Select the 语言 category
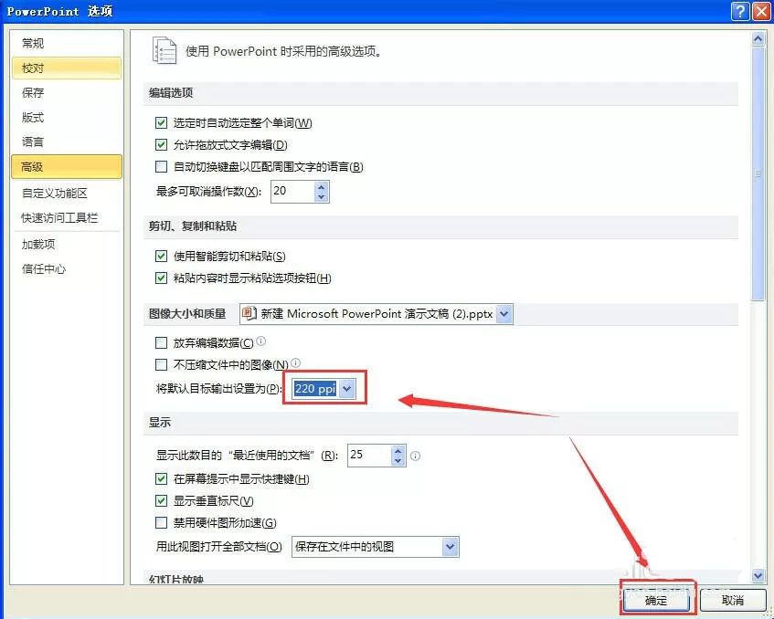The image size is (774, 619). click(x=66, y=142)
